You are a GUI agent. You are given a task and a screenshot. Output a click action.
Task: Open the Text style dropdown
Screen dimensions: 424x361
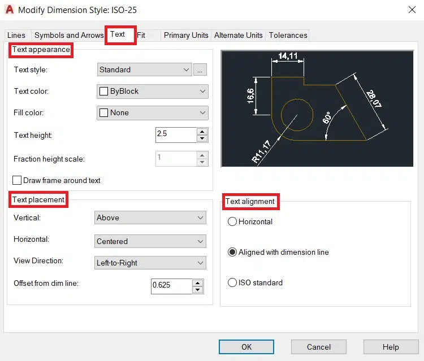[x=145, y=69]
